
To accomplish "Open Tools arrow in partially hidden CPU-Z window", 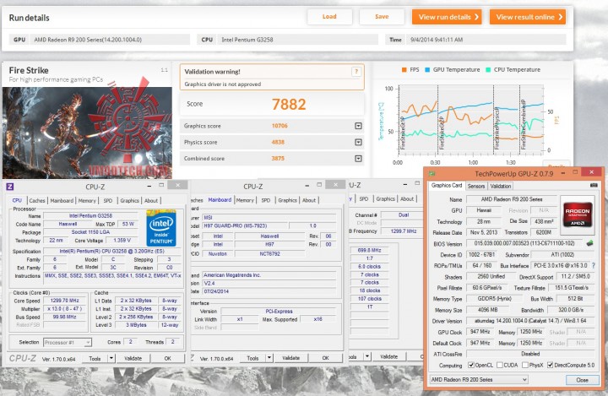I will (366, 356).
